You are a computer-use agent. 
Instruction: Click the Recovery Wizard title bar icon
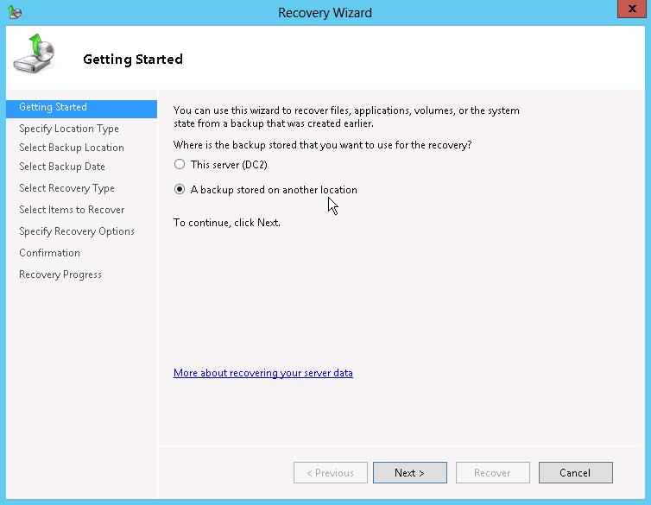15,13
